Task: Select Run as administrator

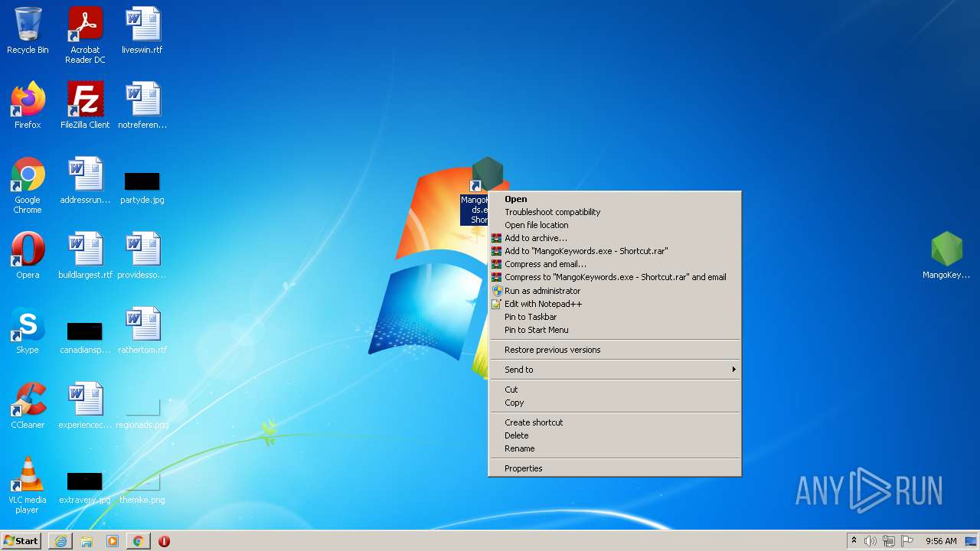Action: pyautogui.click(x=615, y=291)
